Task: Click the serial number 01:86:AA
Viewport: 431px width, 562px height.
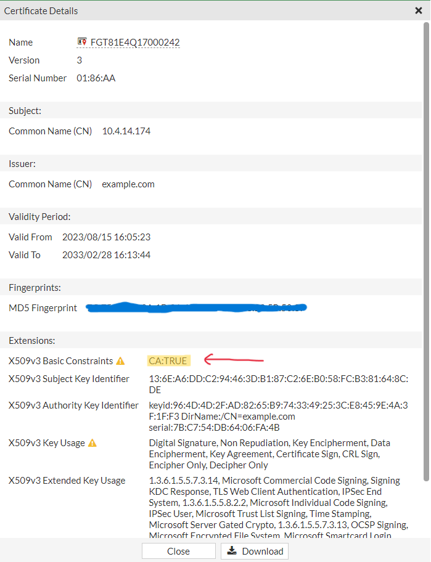Action: [x=96, y=78]
